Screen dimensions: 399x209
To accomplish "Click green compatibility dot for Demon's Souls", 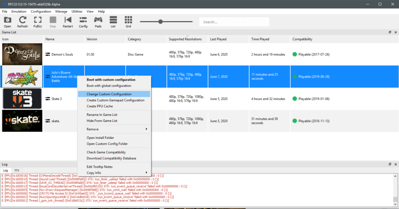I will coord(295,54).
